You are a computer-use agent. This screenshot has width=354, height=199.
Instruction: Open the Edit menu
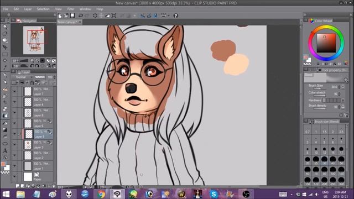16,9
